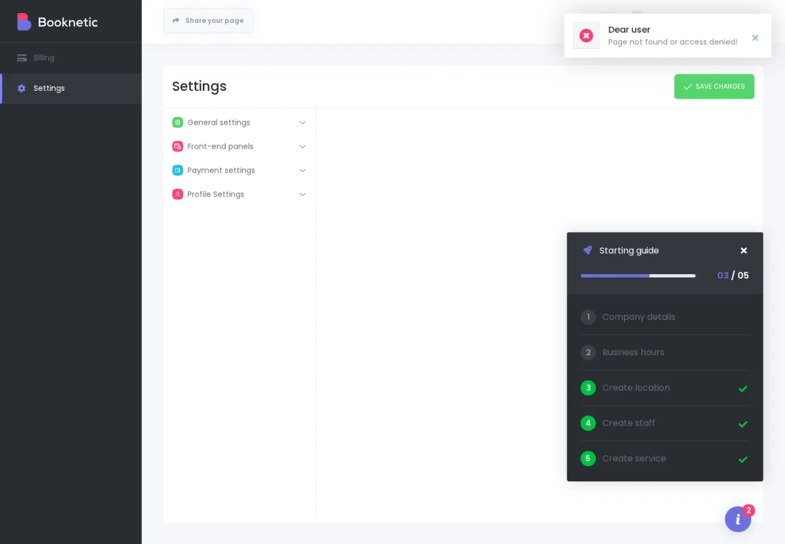This screenshot has width=785, height=544.
Task: Click the checkmark icon on Save Changes
Action: coord(688,87)
